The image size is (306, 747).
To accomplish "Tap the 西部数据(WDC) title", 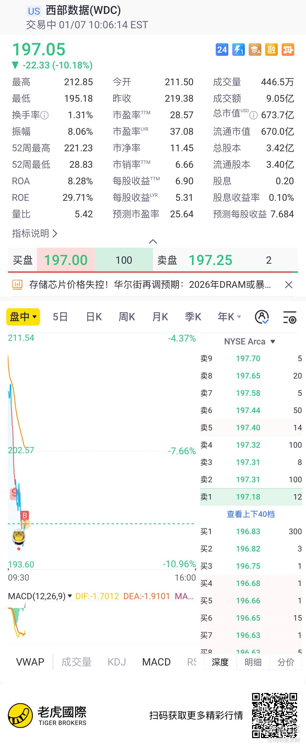I will [x=83, y=10].
